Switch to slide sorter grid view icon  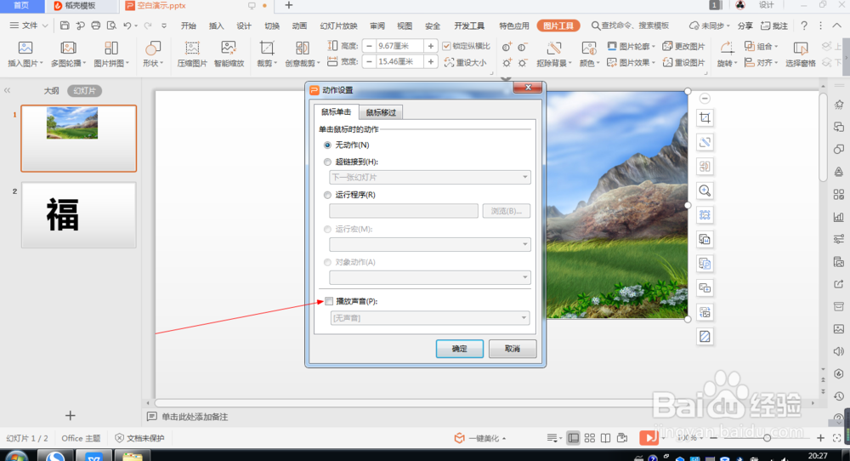(590, 438)
